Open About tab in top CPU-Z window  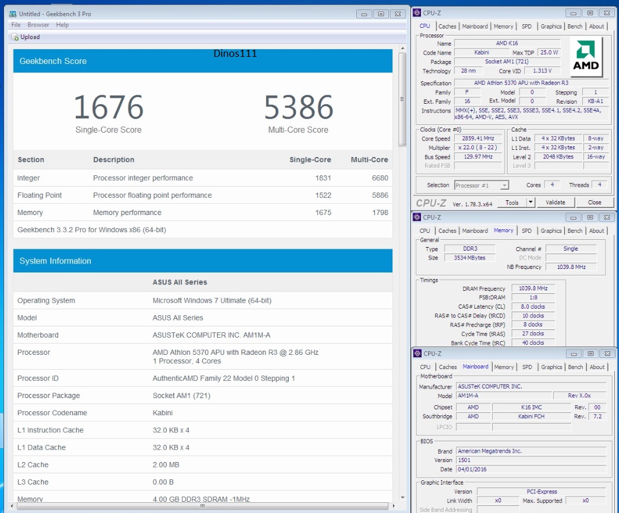(x=596, y=27)
